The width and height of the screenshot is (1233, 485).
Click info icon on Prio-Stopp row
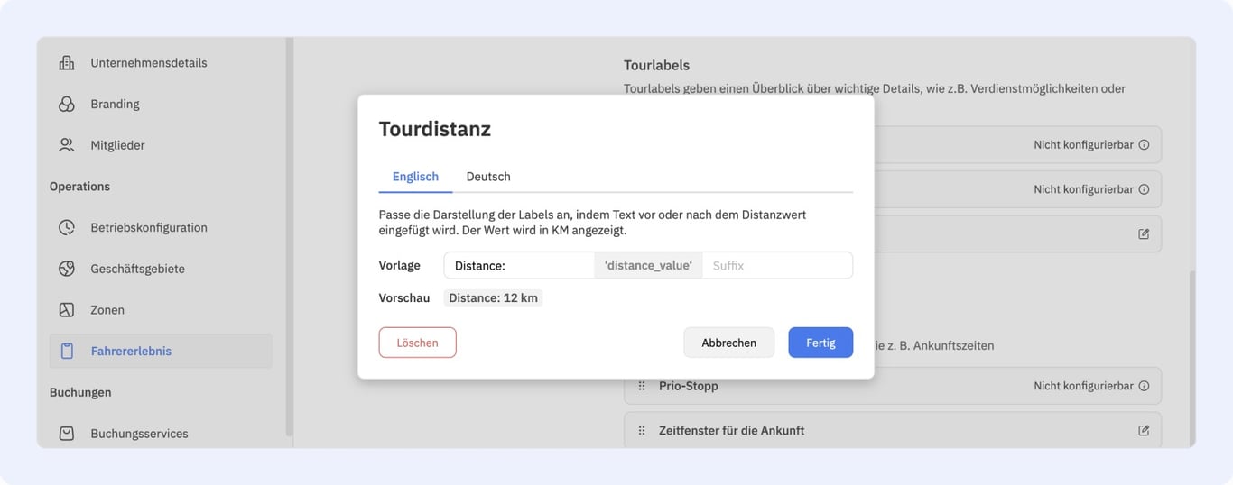click(1144, 386)
